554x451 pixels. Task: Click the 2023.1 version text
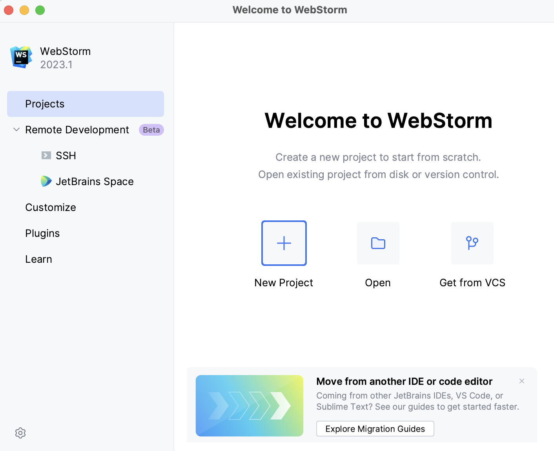coord(56,65)
